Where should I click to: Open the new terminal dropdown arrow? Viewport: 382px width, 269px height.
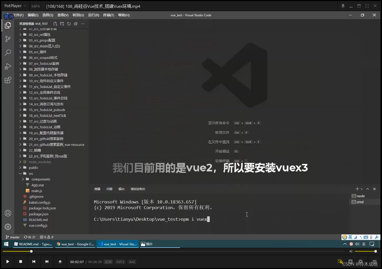[362, 189]
